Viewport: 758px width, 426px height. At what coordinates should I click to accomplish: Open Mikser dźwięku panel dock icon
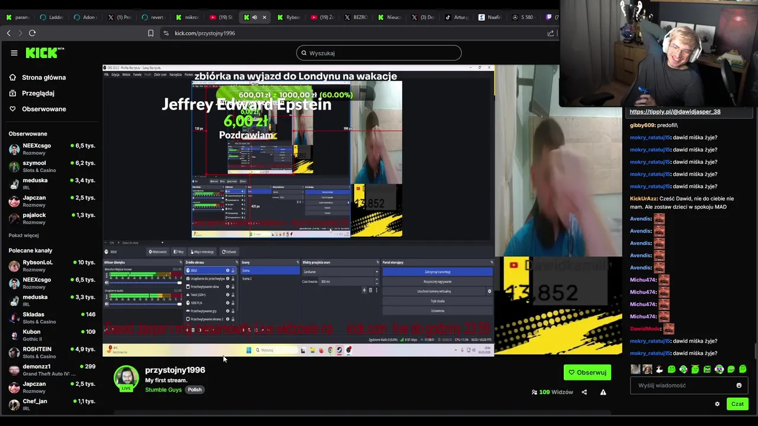click(x=181, y=262)
